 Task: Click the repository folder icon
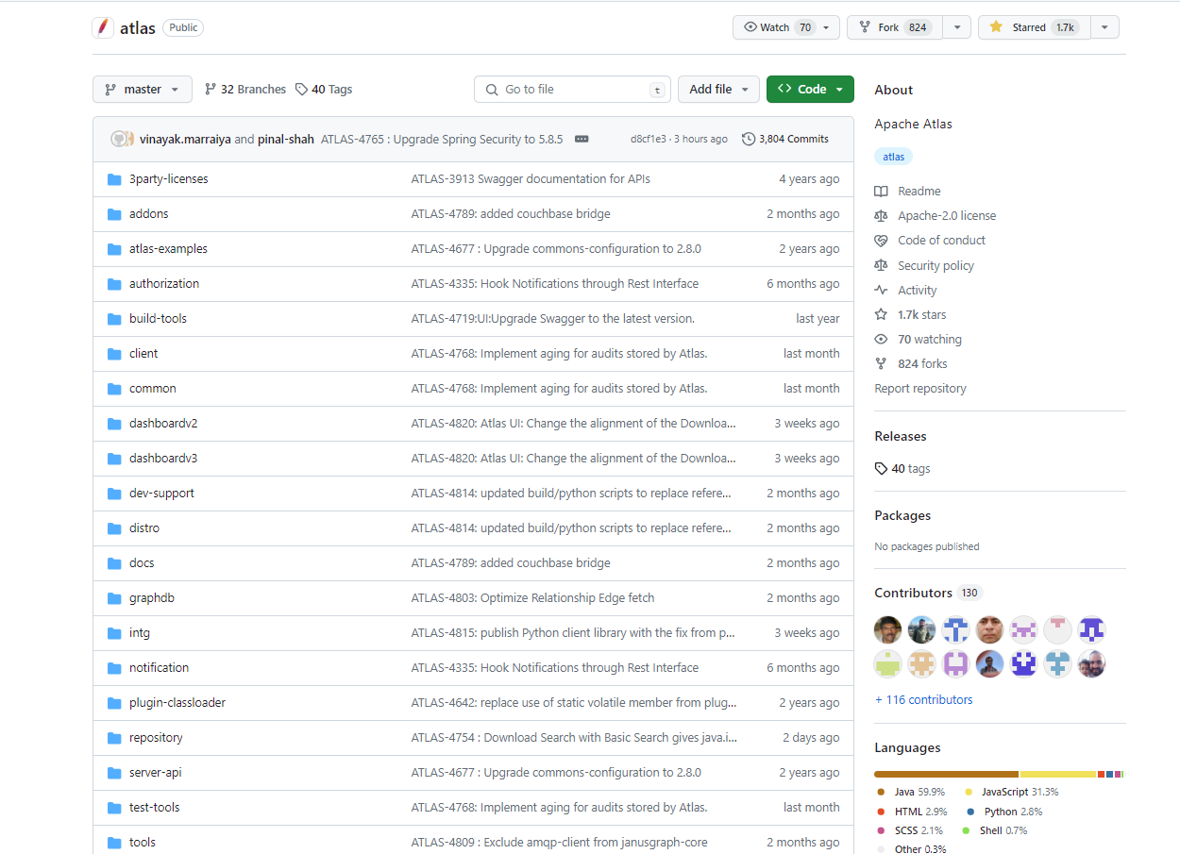coord(114,738)
